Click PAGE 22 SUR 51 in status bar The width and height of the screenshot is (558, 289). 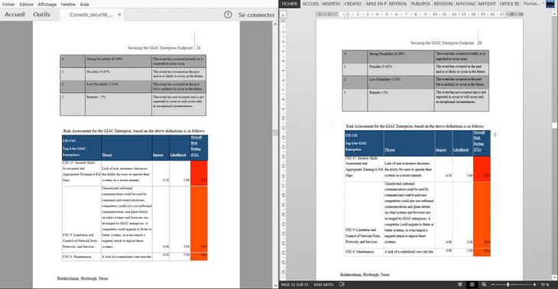(x=295, y=284)
